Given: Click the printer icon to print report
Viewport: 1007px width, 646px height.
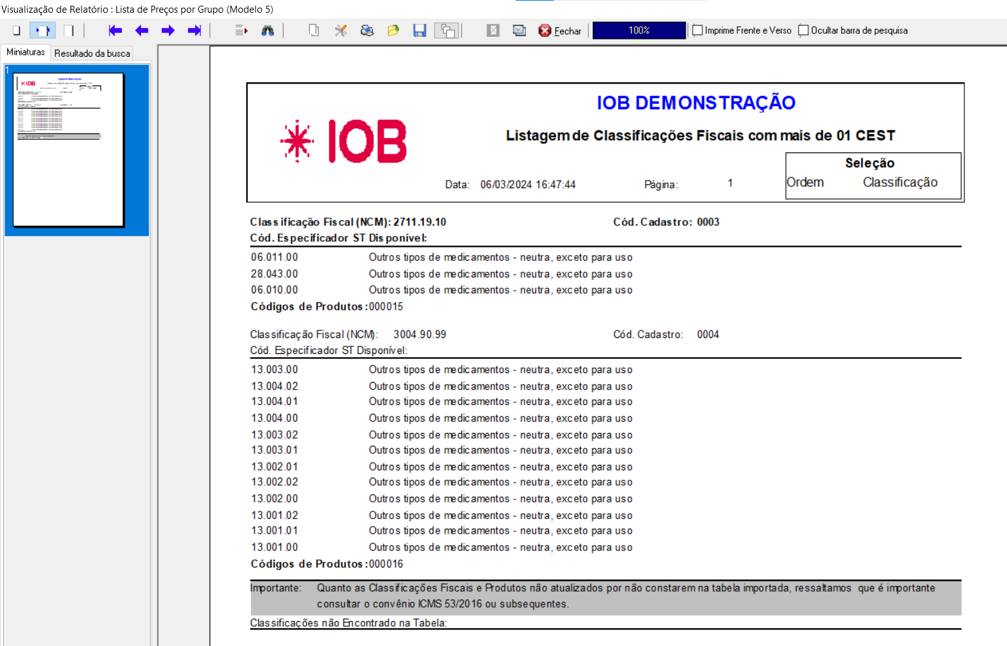Looking at the screenshot, I should [367, 31].
